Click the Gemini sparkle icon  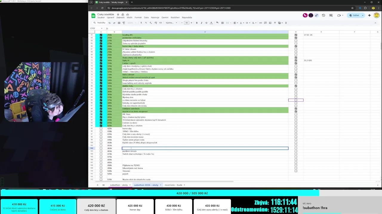pos(369,15)
